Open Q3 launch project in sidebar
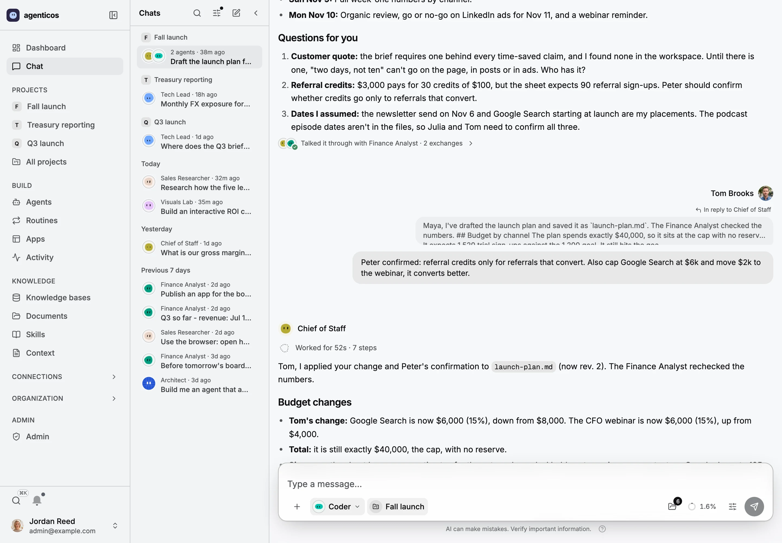 click(65, 143)
